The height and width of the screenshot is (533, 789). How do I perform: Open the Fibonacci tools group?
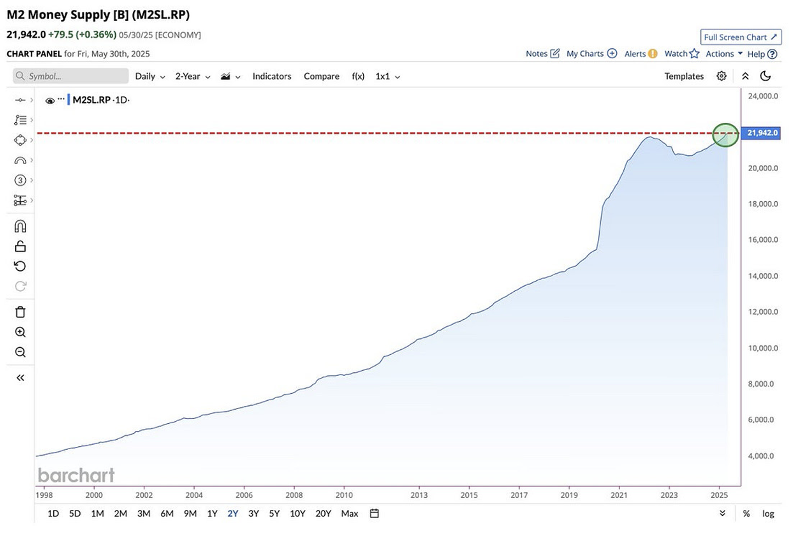coord(20,120)
